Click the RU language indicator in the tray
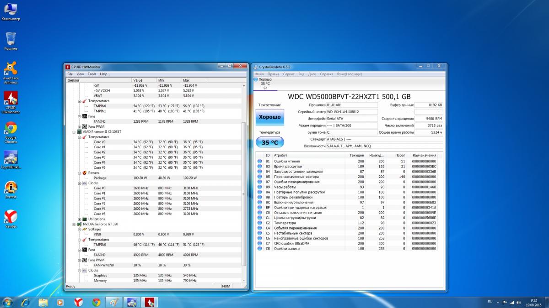This screenshot has height=308, width=549. click(490, 302)
